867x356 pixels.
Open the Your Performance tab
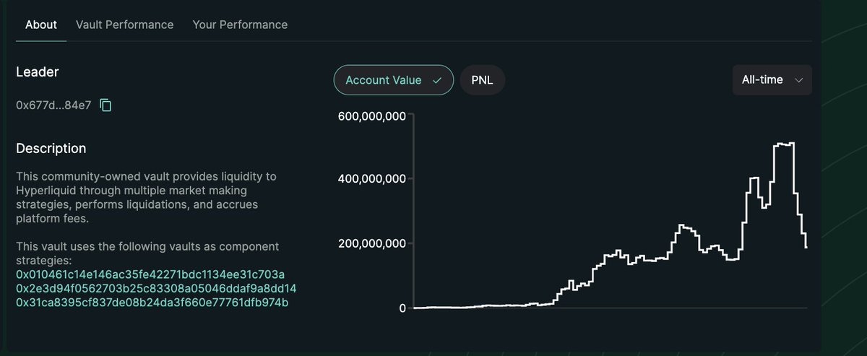coord(240,25)
